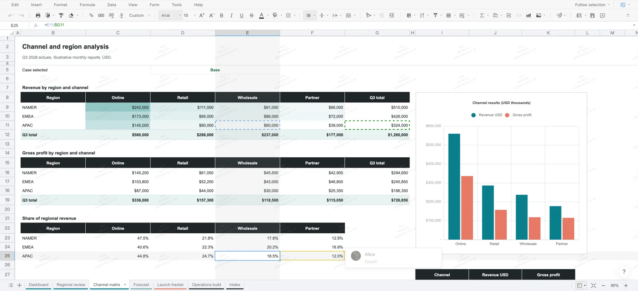This screenshot has width=638, height=291.
Task: Open the Filter tool in the toolbar
Action: 435,16
